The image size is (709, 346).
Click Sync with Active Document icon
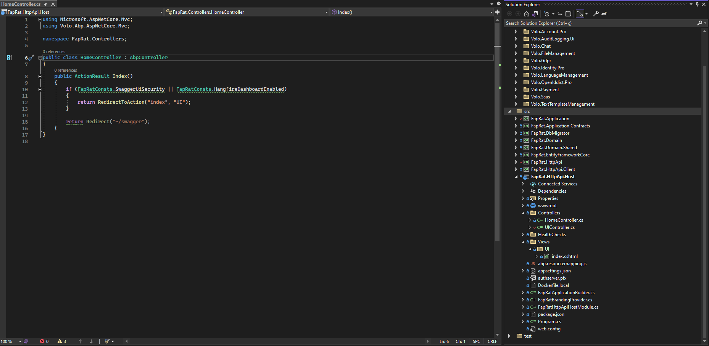click(x=560, y=14)
